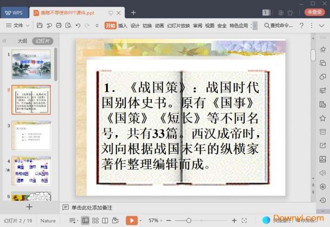Click the Redo arrow icon
This screenshot has width=330, height=227.
[87, 25]
